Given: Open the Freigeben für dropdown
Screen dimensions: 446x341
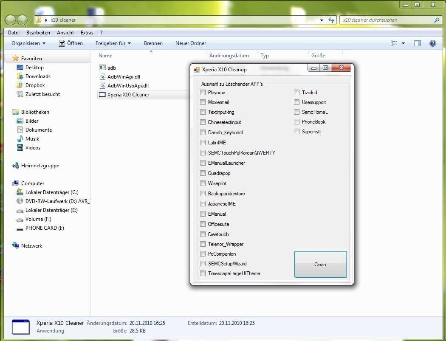Looking at the screenshot, I should (113, 43).
